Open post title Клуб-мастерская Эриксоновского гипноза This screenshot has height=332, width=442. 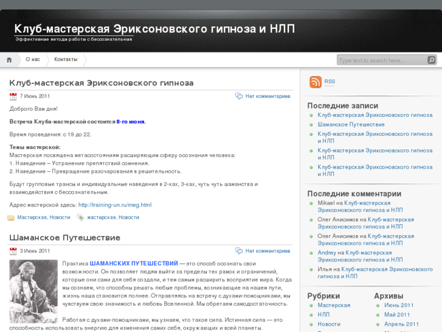tap(102, 83)
